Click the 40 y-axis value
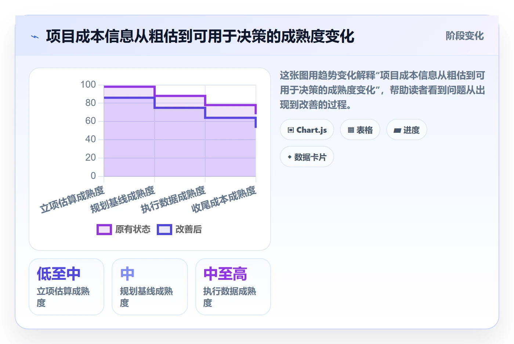Viewport: 514px width, 344px height. (x=91, y=139)
